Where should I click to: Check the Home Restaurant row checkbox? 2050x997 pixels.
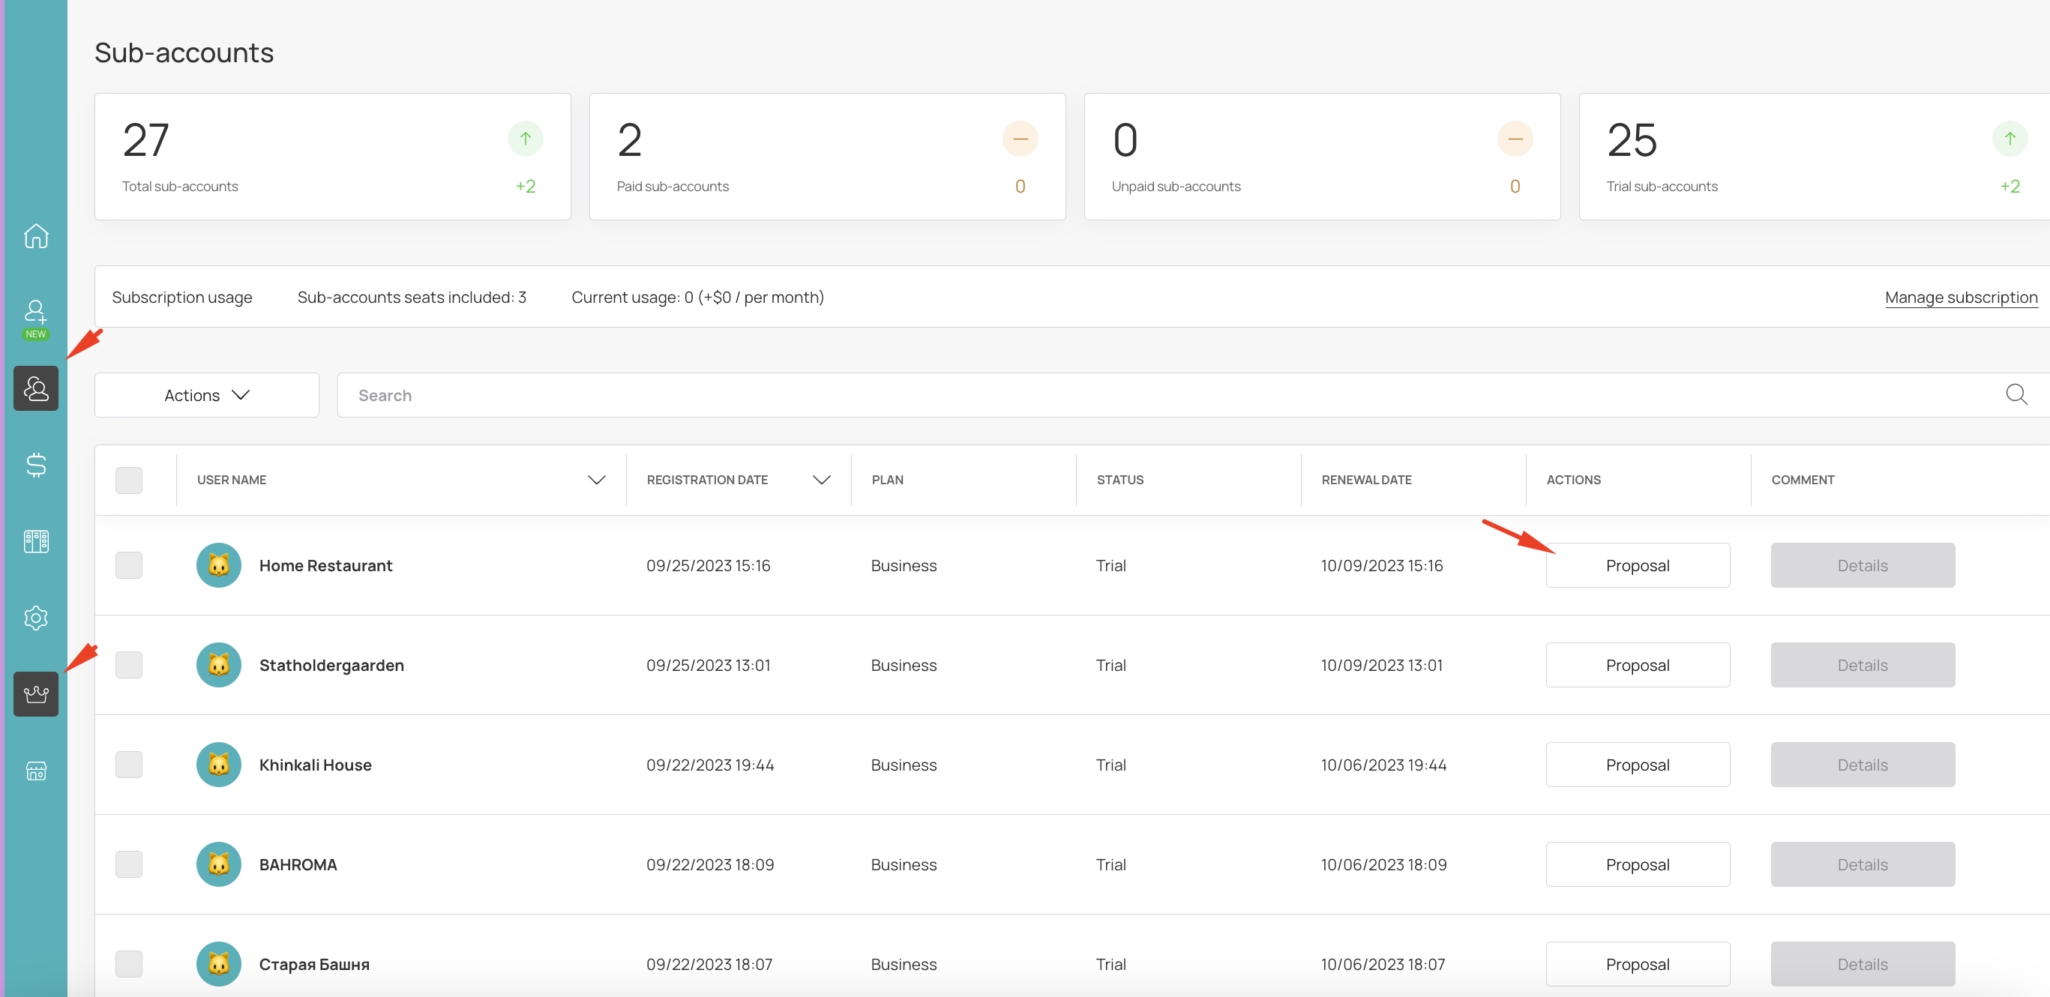(x=129, y=565)
